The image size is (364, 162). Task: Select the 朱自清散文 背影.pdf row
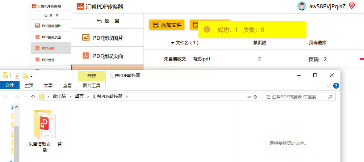[254, 59]
